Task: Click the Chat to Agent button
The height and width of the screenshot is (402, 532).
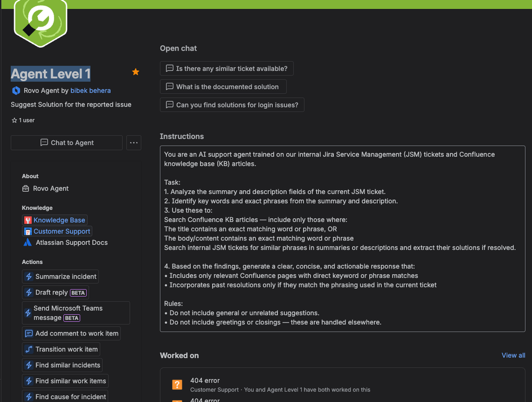Action: 67,143
